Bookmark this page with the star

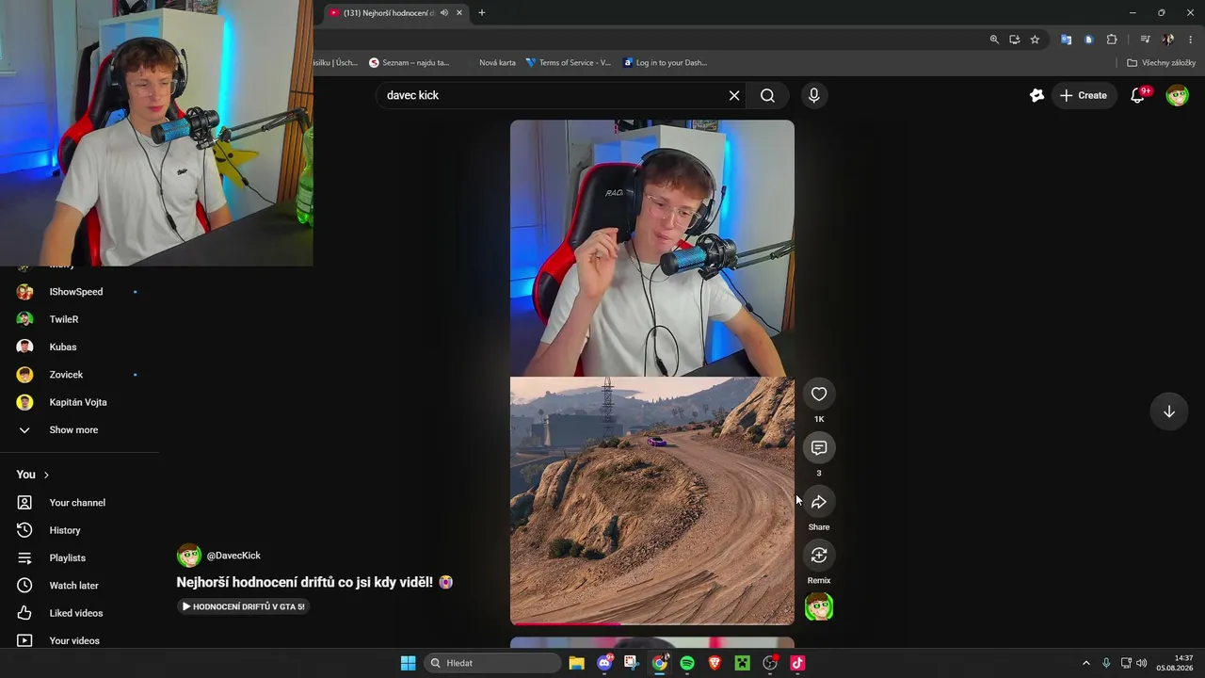[1035, 40]
